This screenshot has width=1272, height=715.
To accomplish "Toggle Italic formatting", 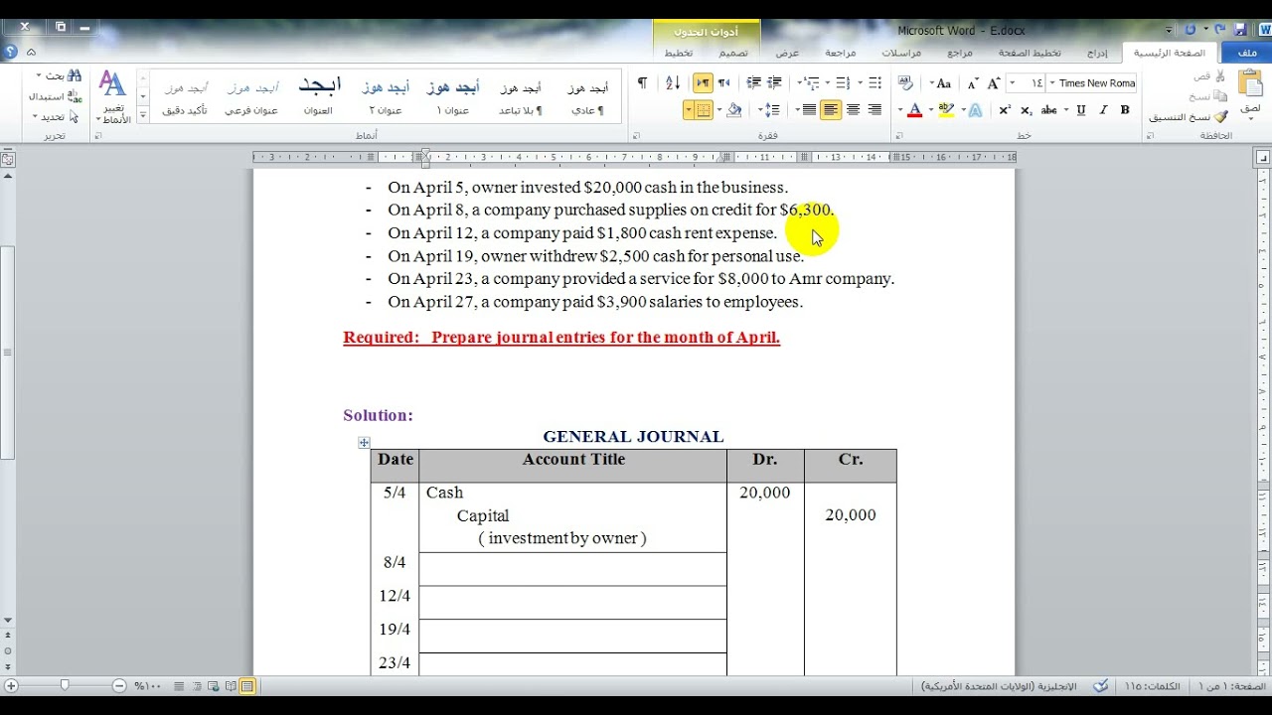I will click(1103, 110).
